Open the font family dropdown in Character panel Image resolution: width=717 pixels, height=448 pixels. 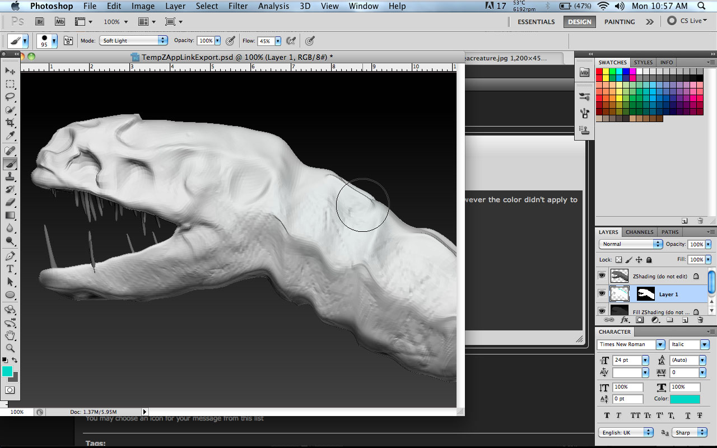pos(660,344)
